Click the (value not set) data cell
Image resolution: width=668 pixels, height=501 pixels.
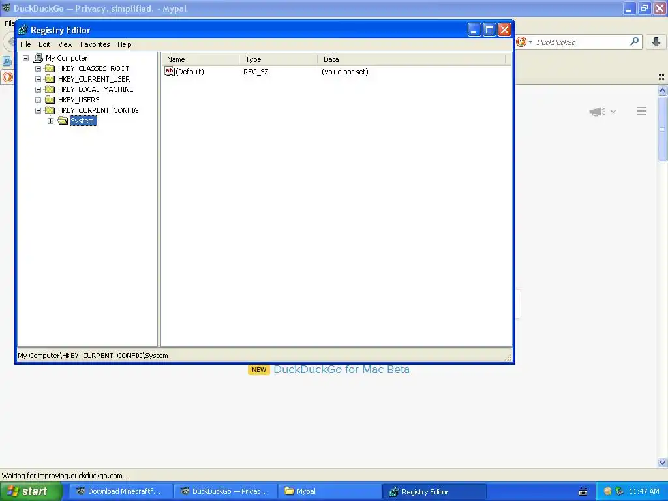coord(345,72)
